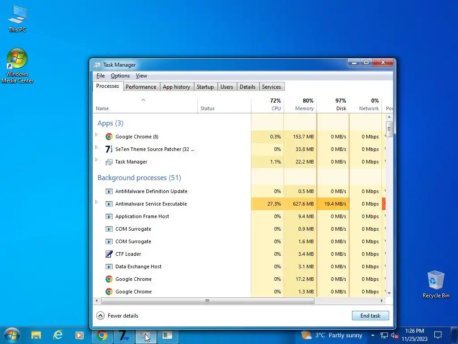Sort by Disk column header

pyautogui.click(x=333, y=105)
